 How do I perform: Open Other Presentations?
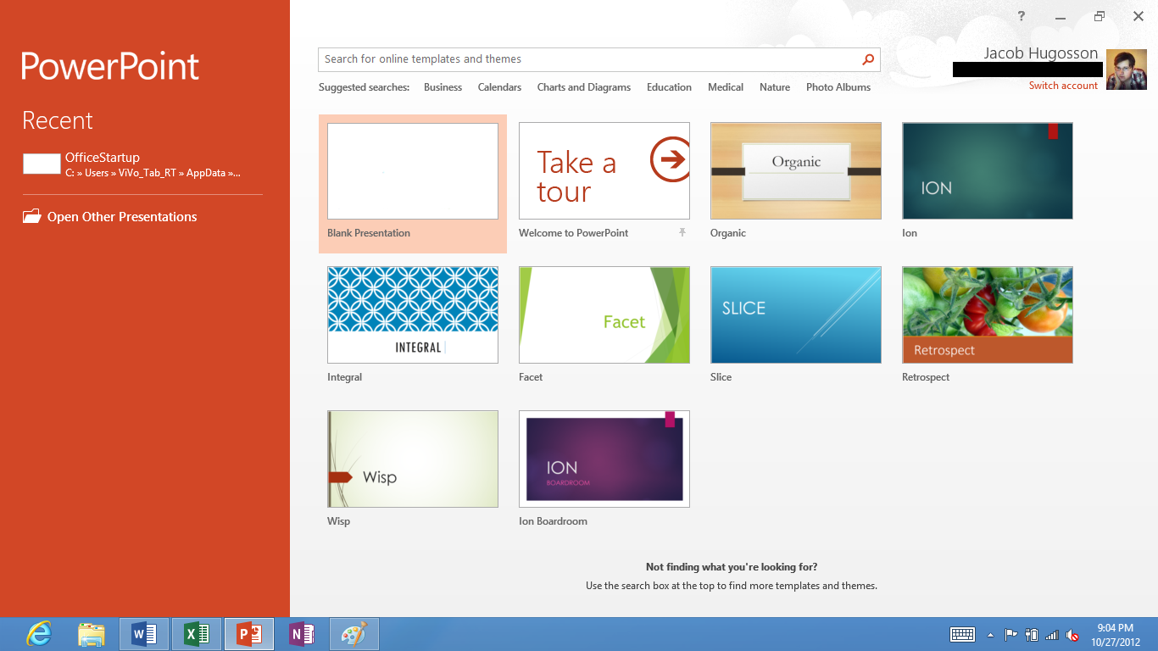pos(120,216)
